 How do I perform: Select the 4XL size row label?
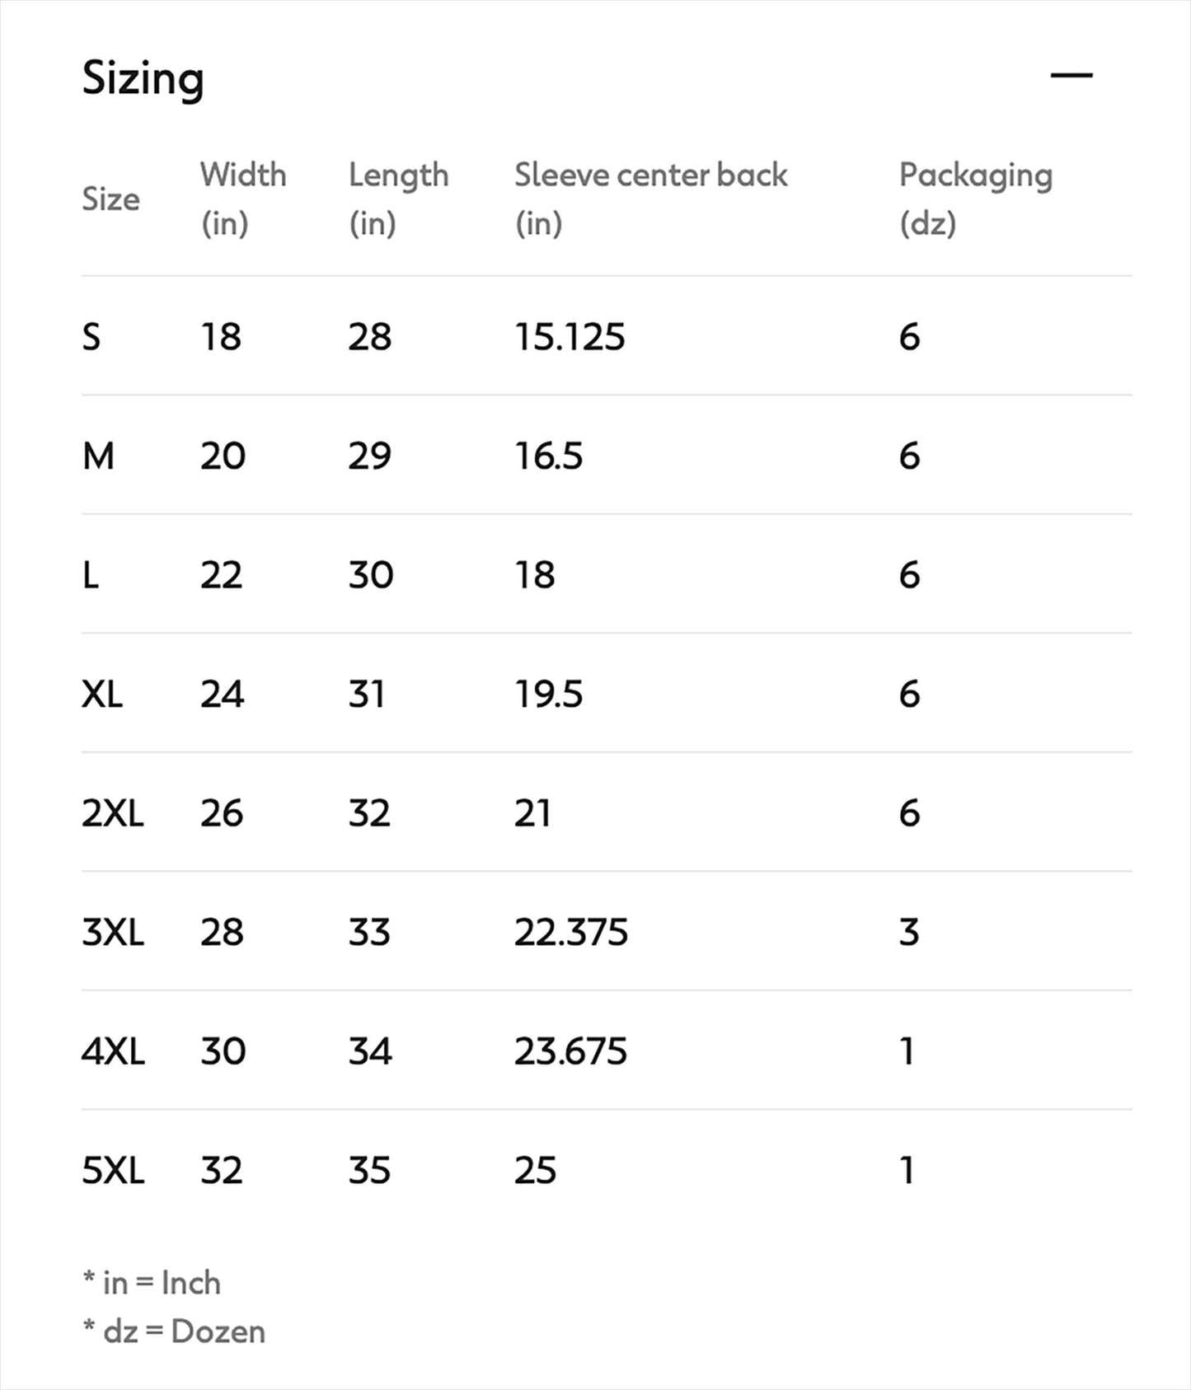111,1051
